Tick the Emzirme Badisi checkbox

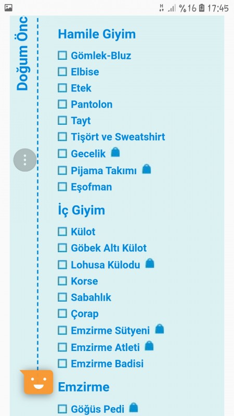tap(62, 363)
